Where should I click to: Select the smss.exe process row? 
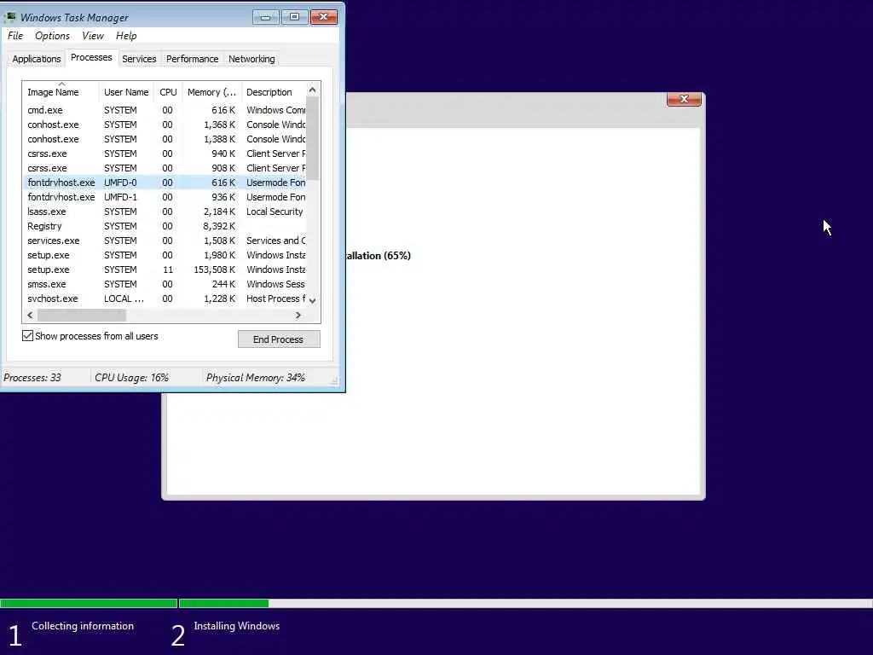click(x=165, y=284)
